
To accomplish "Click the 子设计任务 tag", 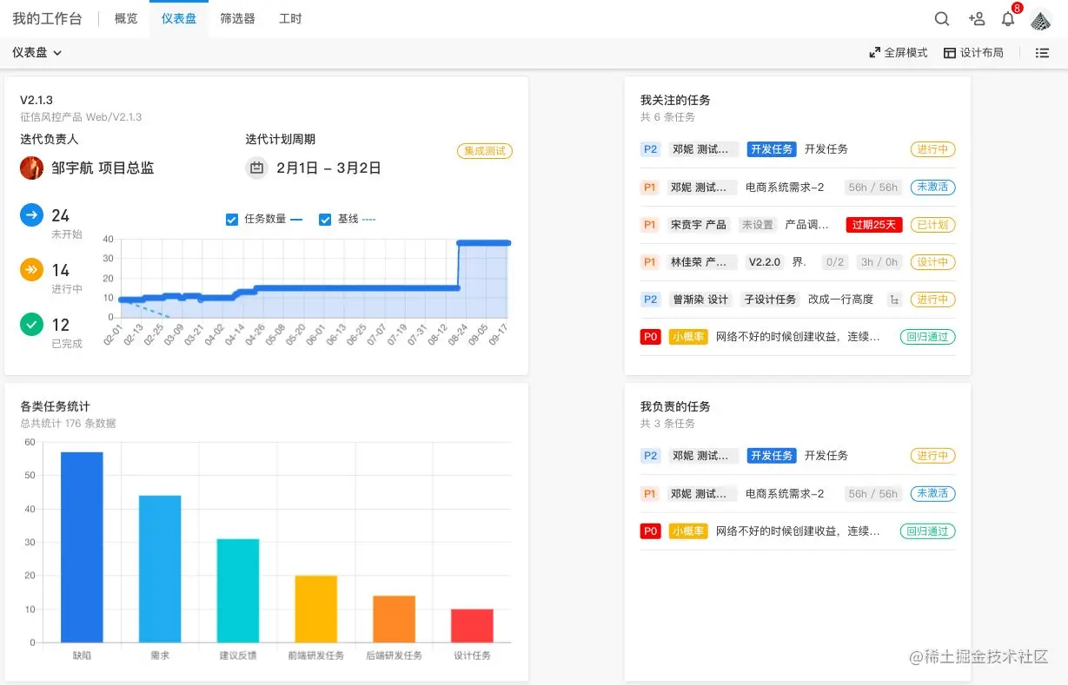I will coord(770,300).
